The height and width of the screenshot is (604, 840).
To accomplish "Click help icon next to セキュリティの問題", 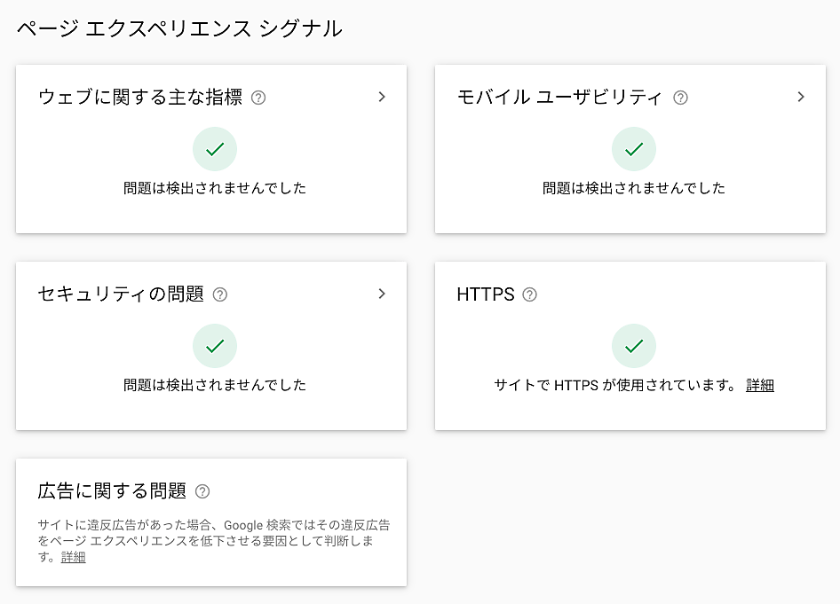I will click(x=220, y=294).
